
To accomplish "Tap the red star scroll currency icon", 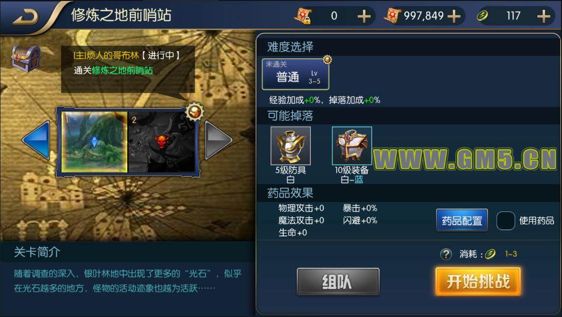I will (393, 16).
